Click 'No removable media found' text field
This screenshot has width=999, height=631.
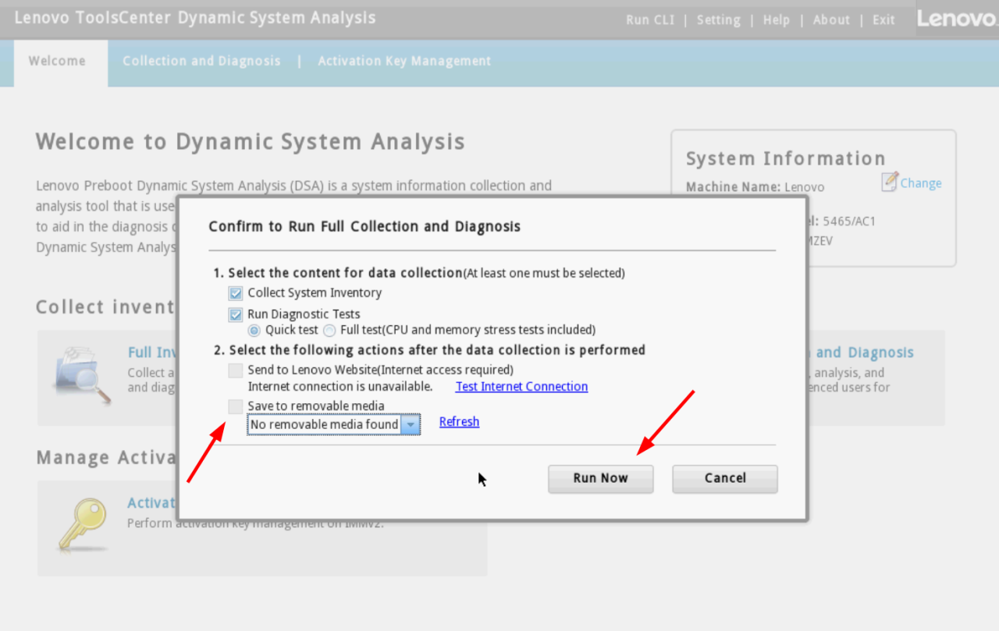(x=325, y=424)
